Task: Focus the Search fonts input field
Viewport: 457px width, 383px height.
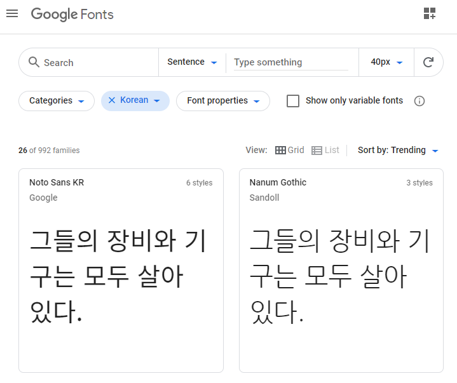Action: click(95, 63)
